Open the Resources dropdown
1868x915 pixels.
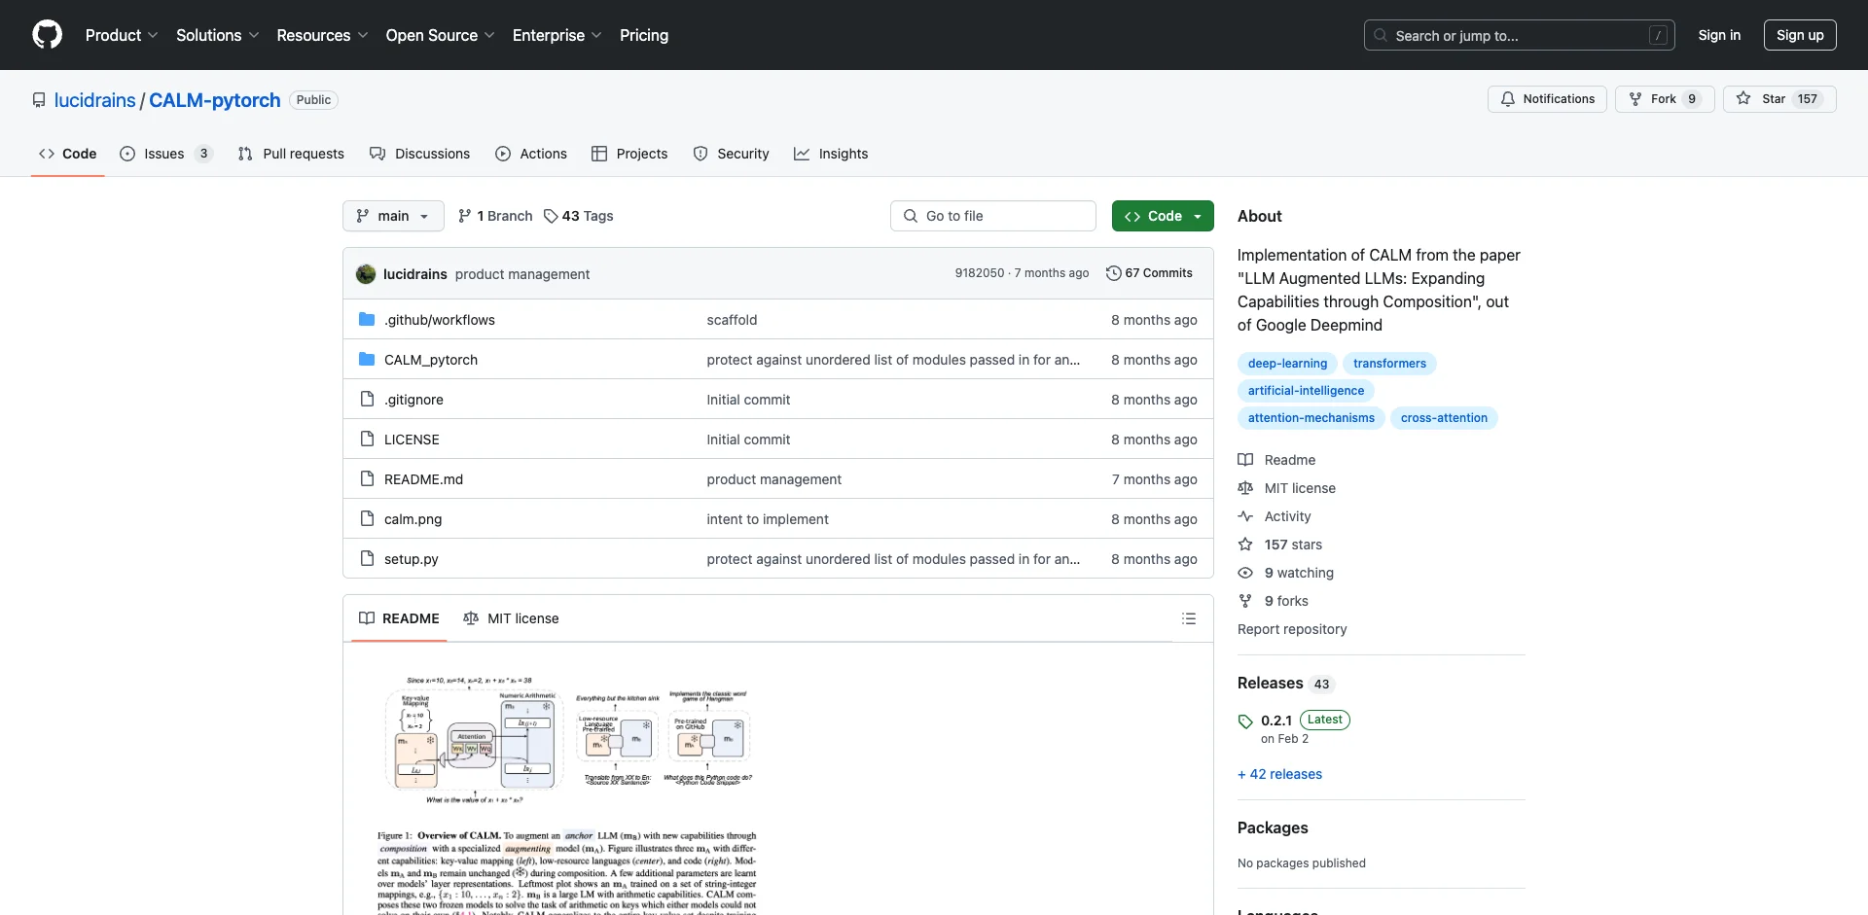(322, 35)
